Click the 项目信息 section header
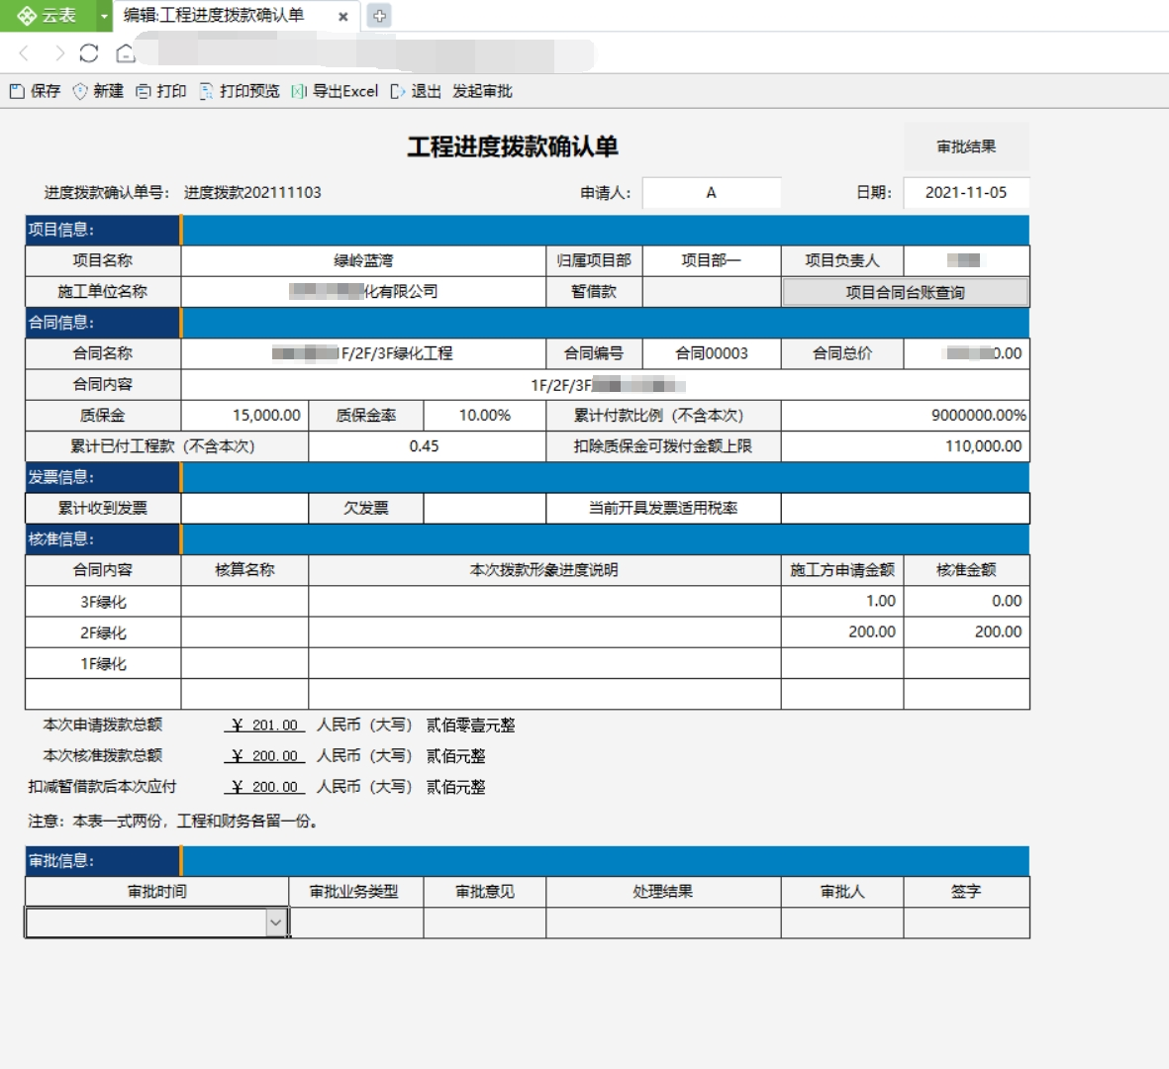The height and width of the screenshot is (1069, 1169). pos(103,230)
